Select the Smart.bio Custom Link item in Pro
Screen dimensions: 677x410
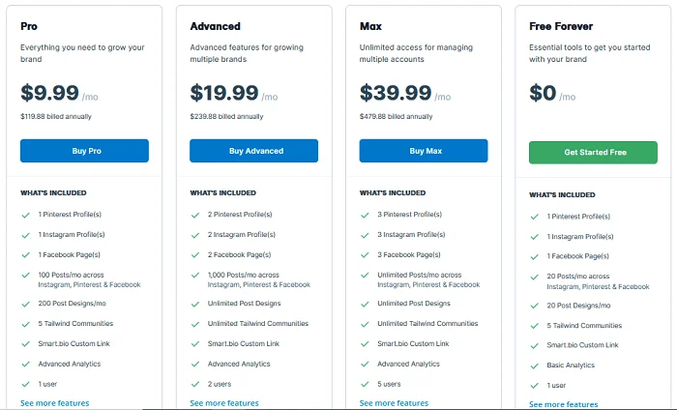74,343
